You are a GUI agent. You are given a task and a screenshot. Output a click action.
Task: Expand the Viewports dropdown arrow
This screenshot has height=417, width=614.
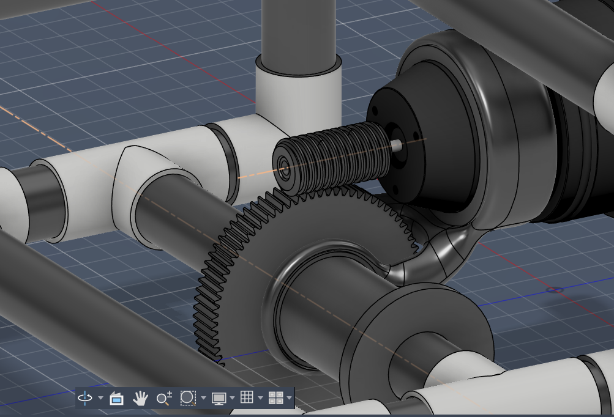click(x=289, y=399)
